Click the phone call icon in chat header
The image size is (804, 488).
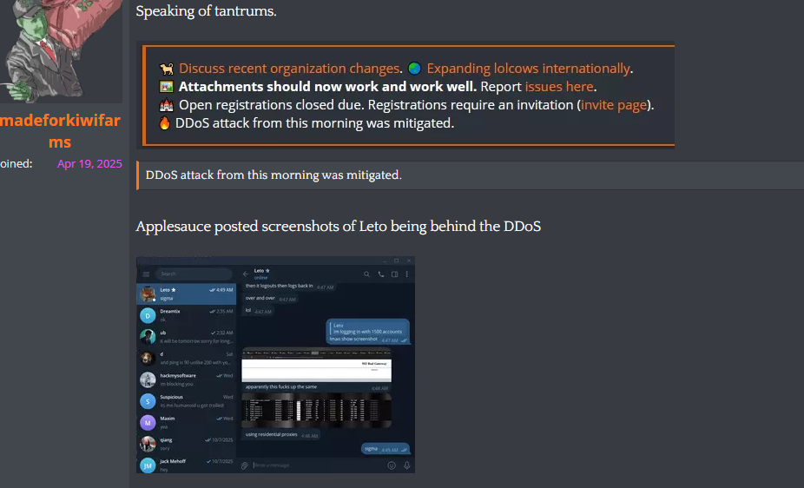point(380,274)
